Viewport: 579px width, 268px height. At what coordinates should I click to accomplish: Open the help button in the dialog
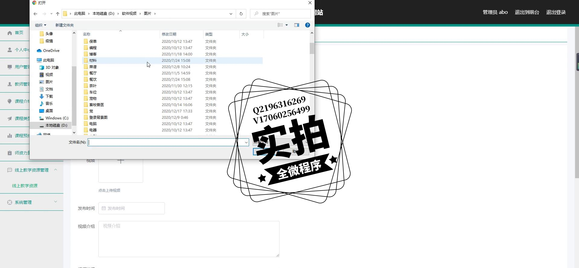[307, 25]
